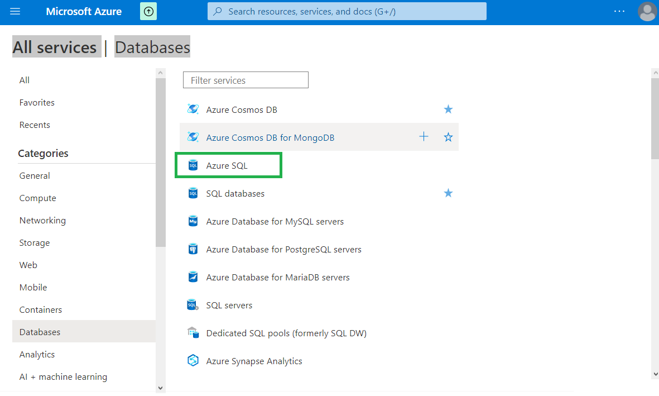Toggle the SQL databases favorite star
The height and width of the screenshot is (396, 659).
[448, 193]
